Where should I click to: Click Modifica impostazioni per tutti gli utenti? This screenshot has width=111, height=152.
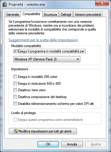click(x=43, y=131)
